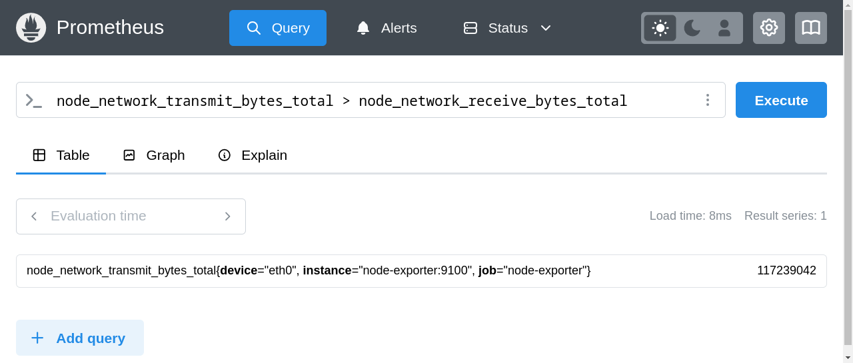Viewport: 853px width, 363px height.
Task: Switch to the Graph tab
Action: (x=154, y=155)
